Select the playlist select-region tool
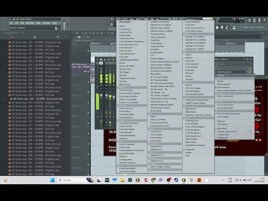The image size is (268, 201). click(105, 33)
